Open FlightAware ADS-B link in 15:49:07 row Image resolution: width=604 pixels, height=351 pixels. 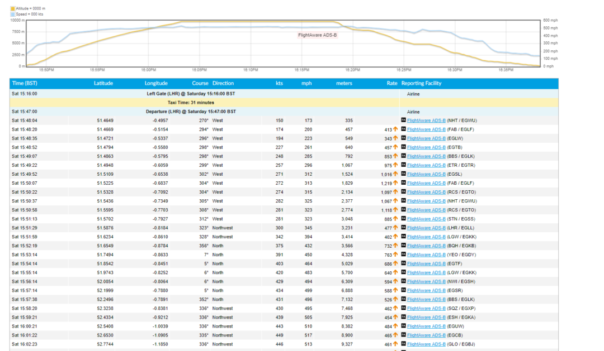tap(426, 156)
